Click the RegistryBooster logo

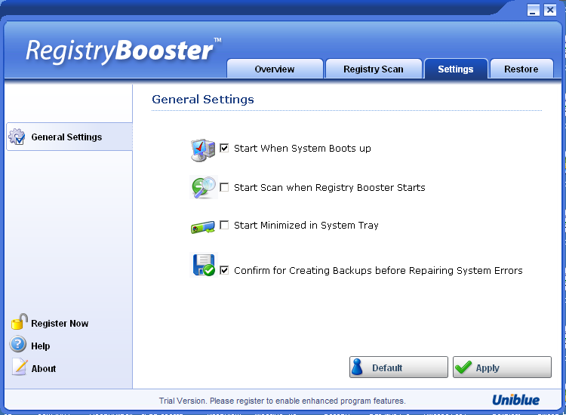(x=124, y=51)
